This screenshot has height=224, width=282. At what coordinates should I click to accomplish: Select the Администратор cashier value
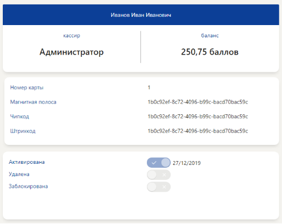71,52
